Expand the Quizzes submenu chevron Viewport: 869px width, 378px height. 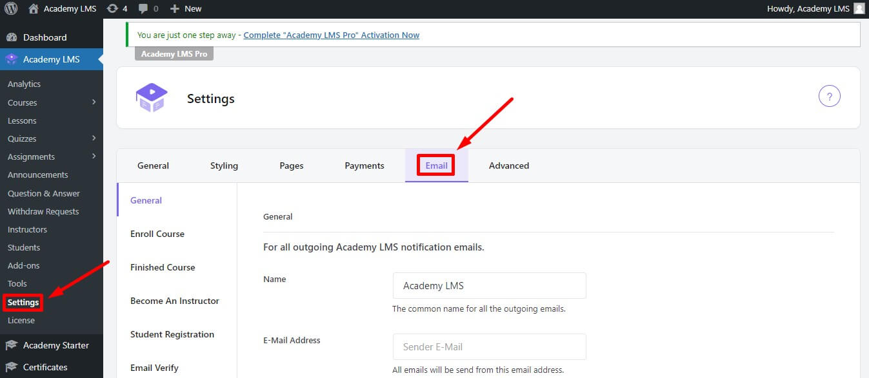click(x=95, y=138)
